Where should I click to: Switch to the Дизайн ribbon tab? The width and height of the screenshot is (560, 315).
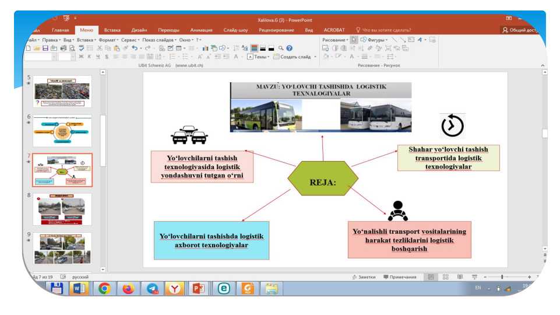(x=139, y=30)
